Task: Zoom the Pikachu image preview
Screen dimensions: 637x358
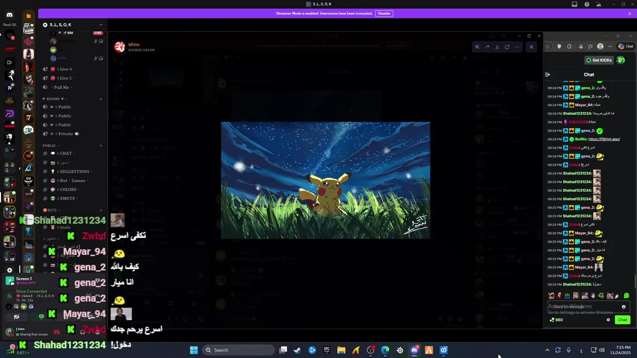Action: (477, 47)
